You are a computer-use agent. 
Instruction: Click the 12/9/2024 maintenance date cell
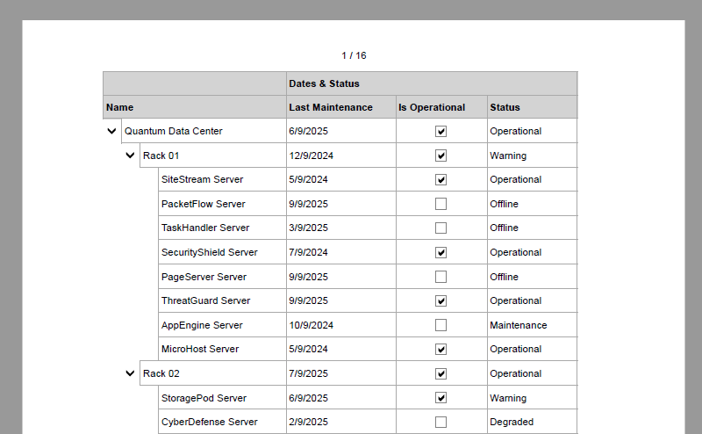pyautogui.click(x=341, y=156)
